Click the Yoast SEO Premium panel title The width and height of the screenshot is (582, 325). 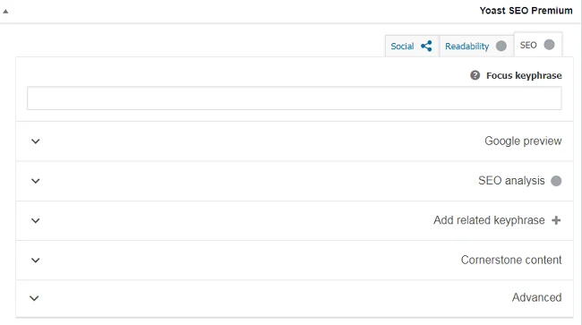tap(526, 11)
